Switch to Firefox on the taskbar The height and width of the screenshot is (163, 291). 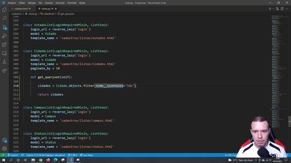pos(48,160)
